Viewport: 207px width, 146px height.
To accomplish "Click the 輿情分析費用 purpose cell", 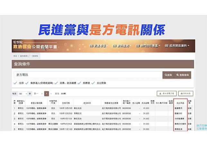I will 180,124.
